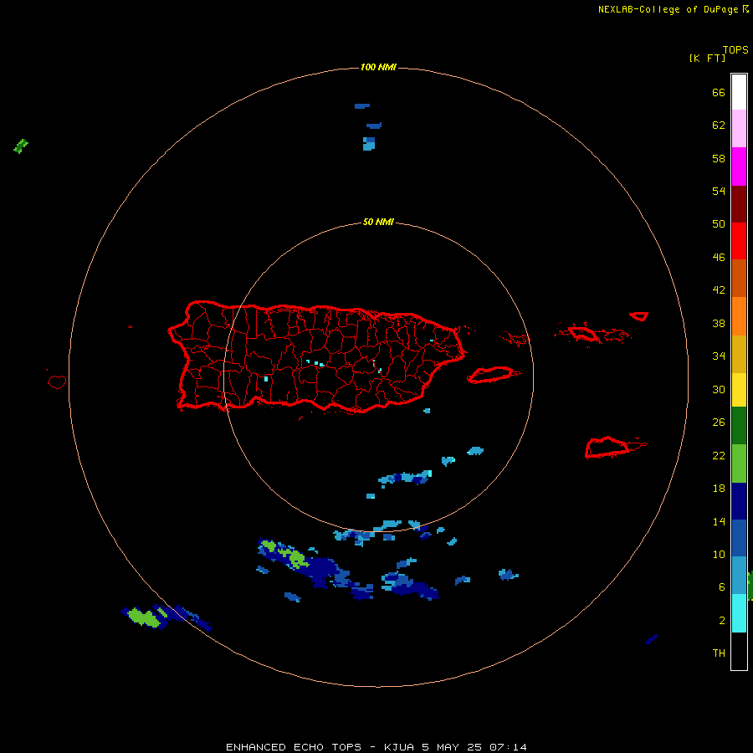Image resolution: width=753 pixels, height=753 pixels.
Task: Select the light pink legend swatch
Action: point(739,128)
